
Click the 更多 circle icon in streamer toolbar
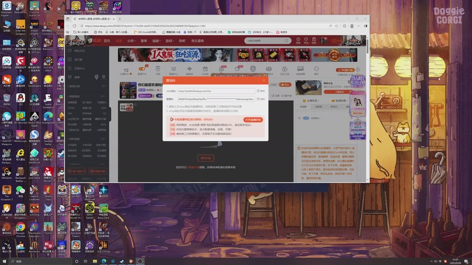click(316, 71)
